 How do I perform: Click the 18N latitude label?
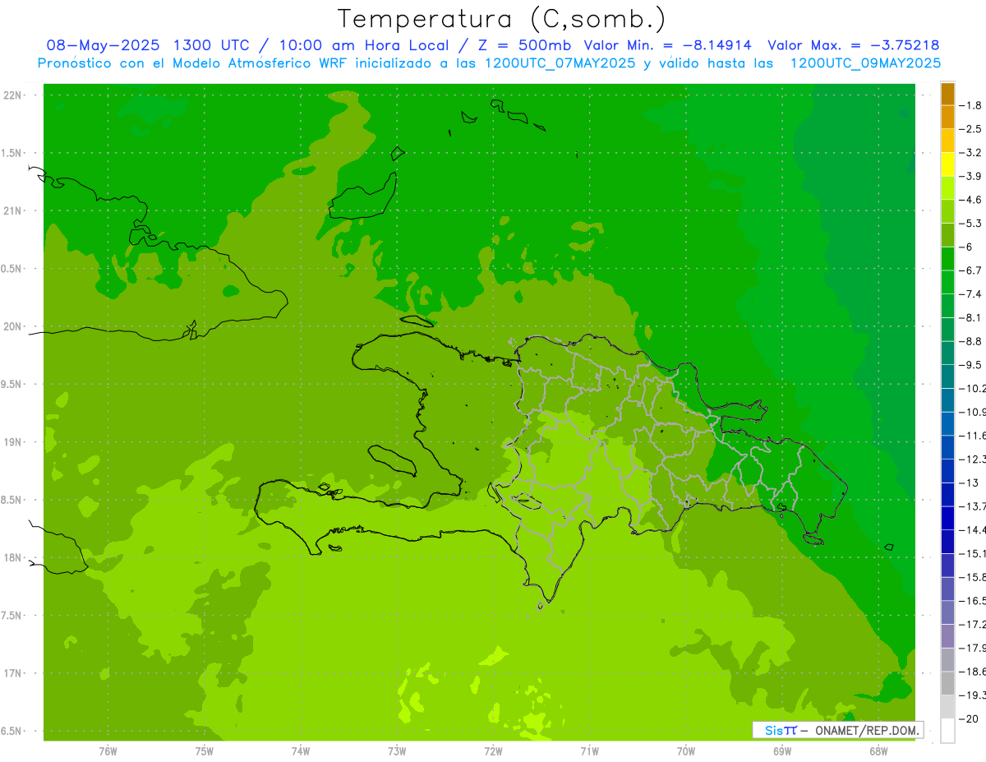(14, 557)
